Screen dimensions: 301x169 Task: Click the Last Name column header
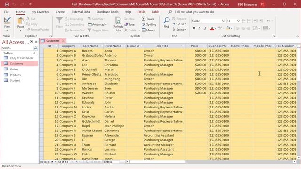tap(93, 46)
